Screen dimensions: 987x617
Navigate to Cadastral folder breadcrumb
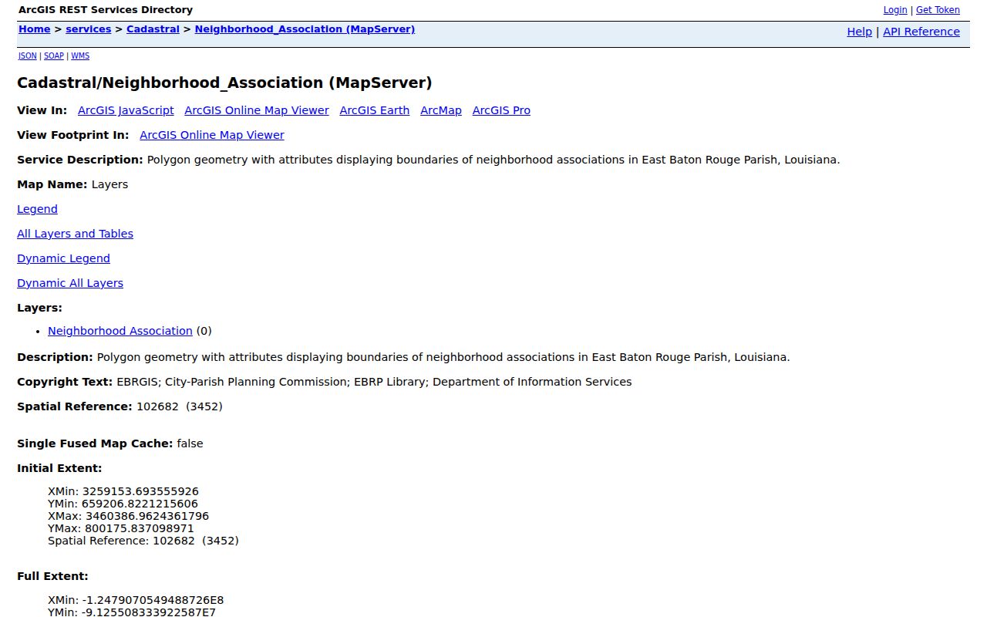pos(153,29)
